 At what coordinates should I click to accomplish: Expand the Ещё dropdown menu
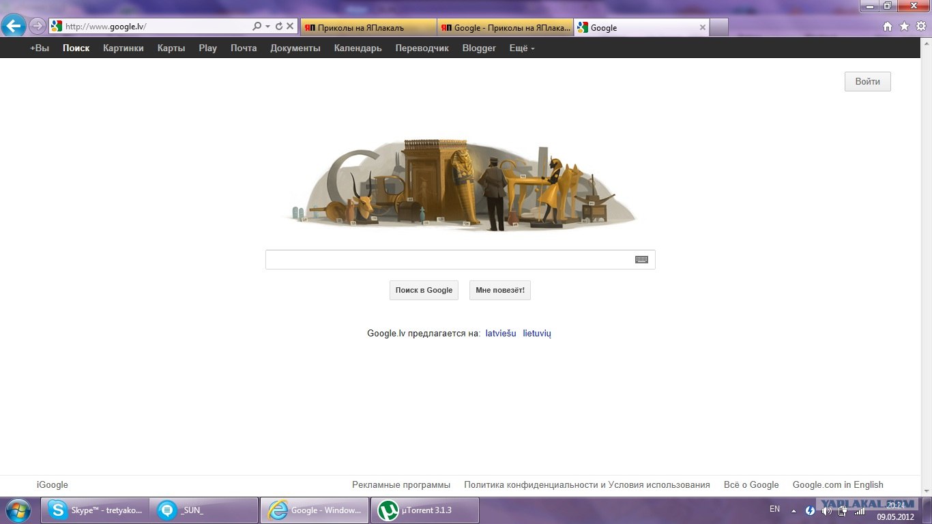(522, 48)
